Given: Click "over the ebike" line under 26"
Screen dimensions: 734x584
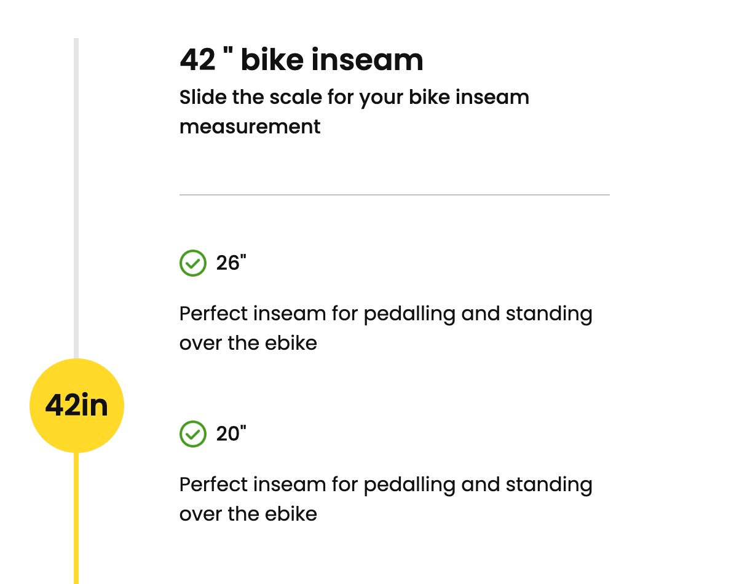Looking at the screenshot, I should [x=248, y=343].
